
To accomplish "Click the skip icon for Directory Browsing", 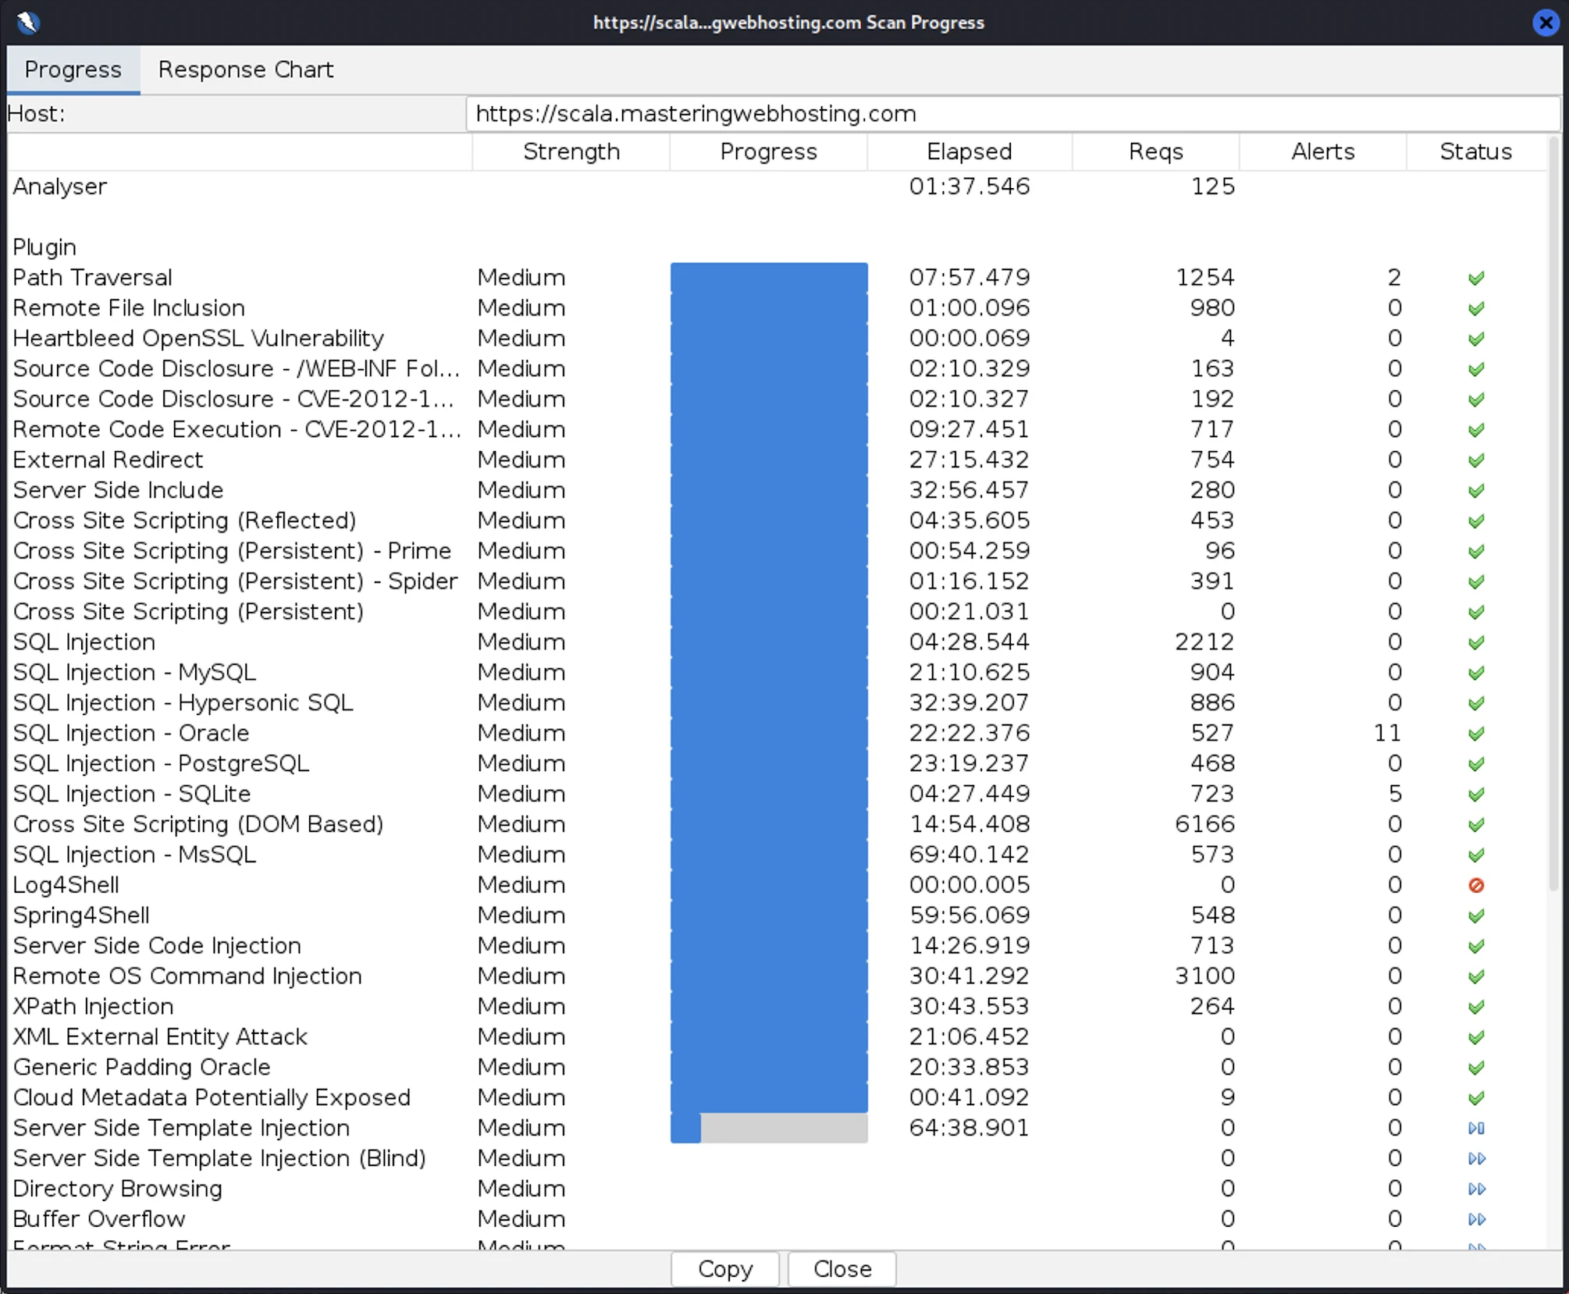I will 1475,1189.
